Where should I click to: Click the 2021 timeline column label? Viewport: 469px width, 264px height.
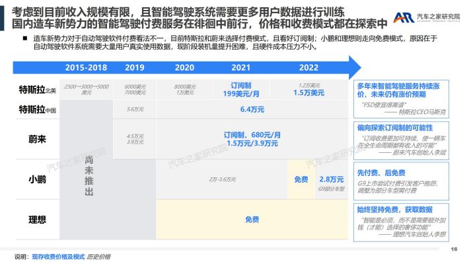click(x=241, y=67)
